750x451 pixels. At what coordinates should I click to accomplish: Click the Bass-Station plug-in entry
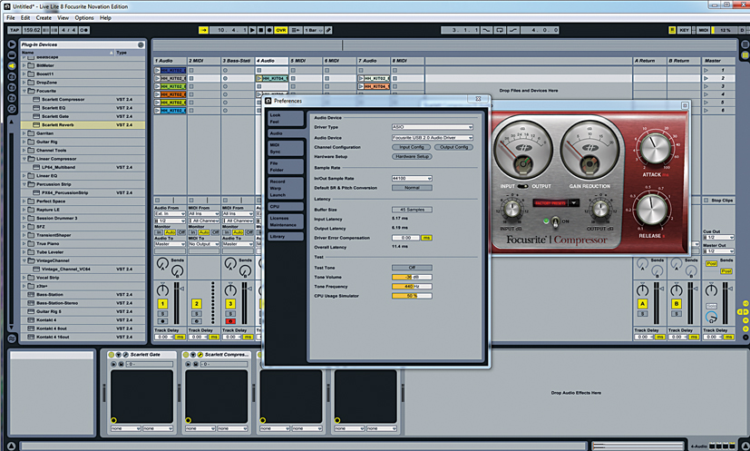coord(50,294)
